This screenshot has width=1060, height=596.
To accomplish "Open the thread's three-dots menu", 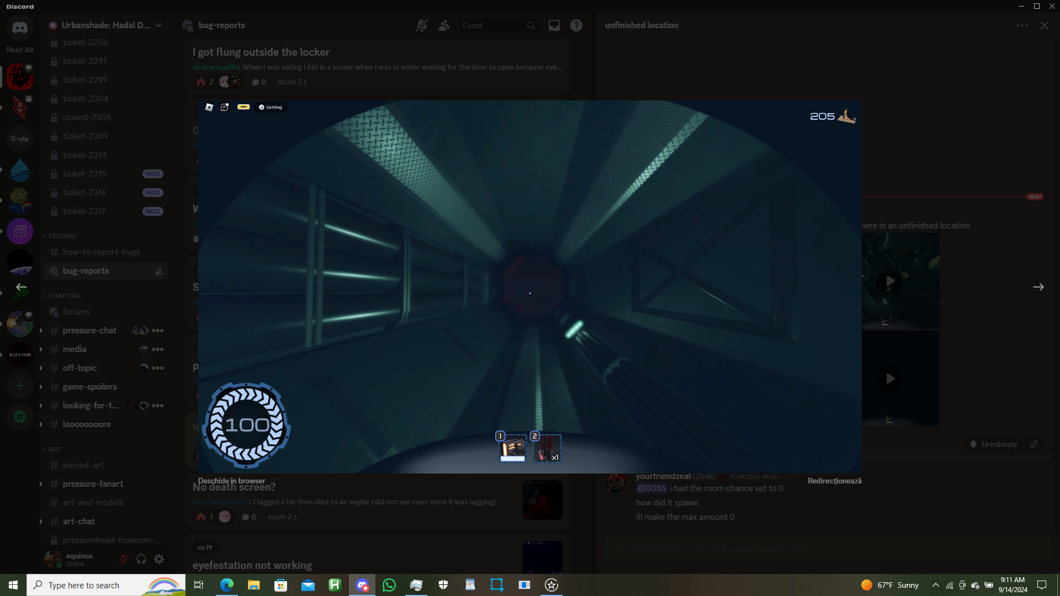I will [x=1022, y=25].
